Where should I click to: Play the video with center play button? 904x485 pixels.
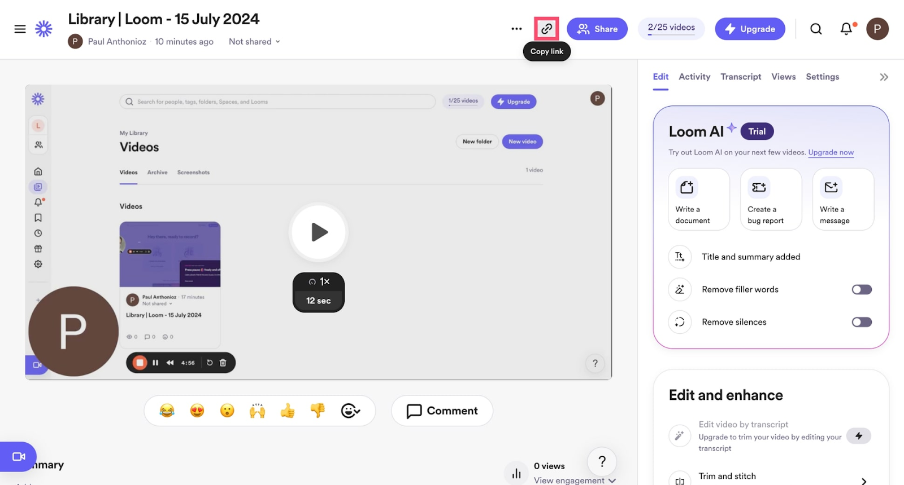click(x=319, y=232)
